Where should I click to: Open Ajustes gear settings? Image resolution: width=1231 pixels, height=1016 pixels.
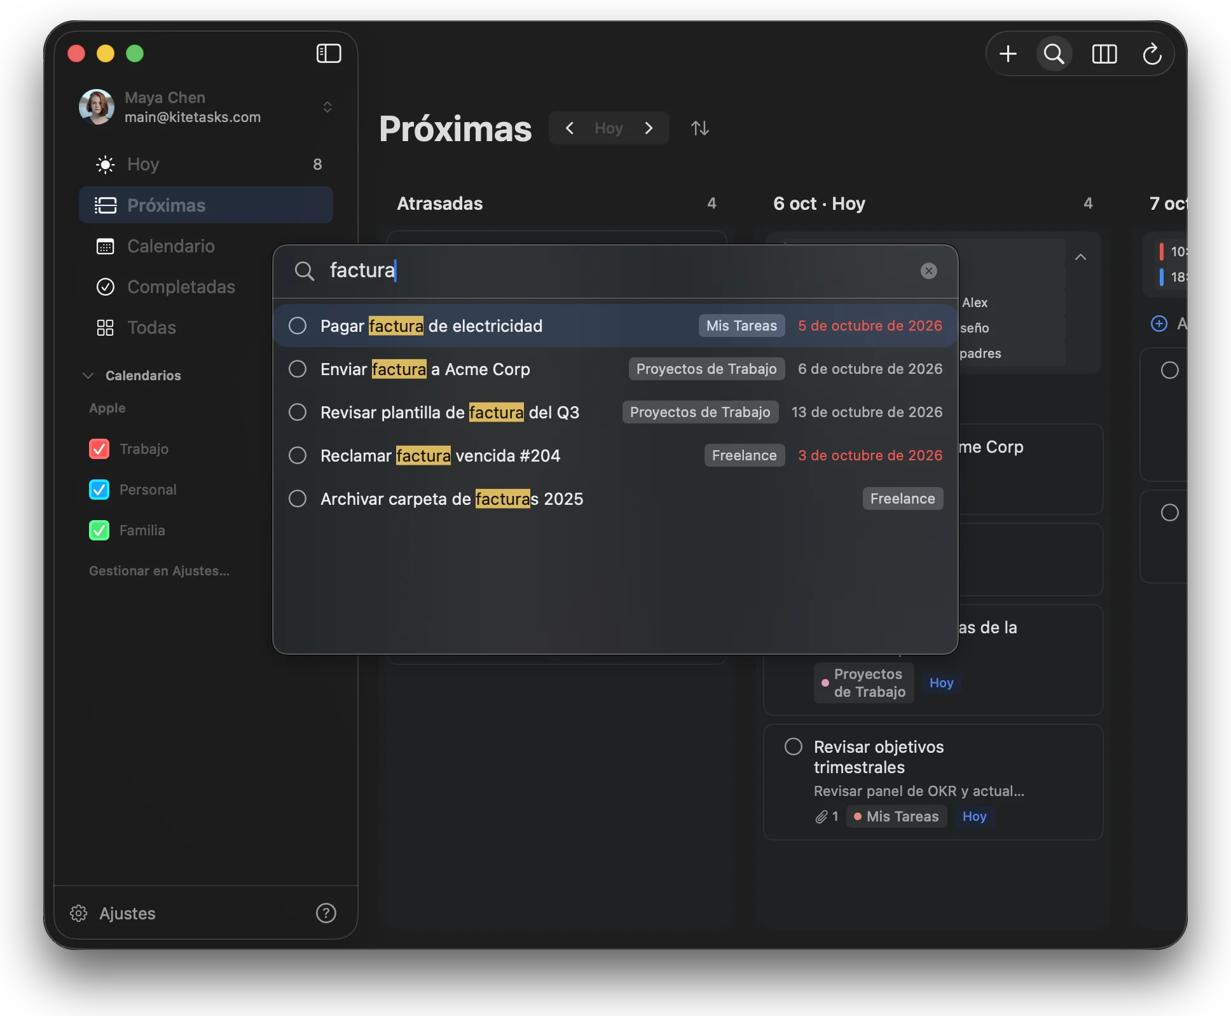(x=113, y=913)
